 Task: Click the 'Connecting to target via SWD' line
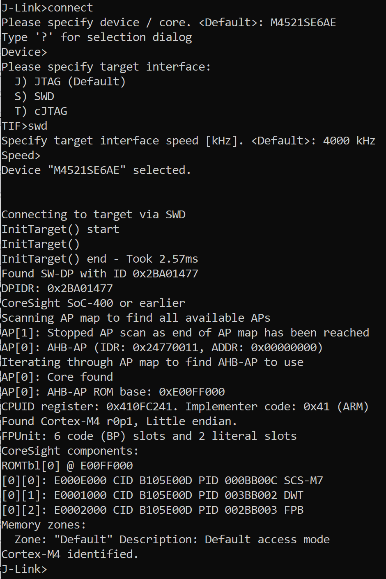pos(94,215)
